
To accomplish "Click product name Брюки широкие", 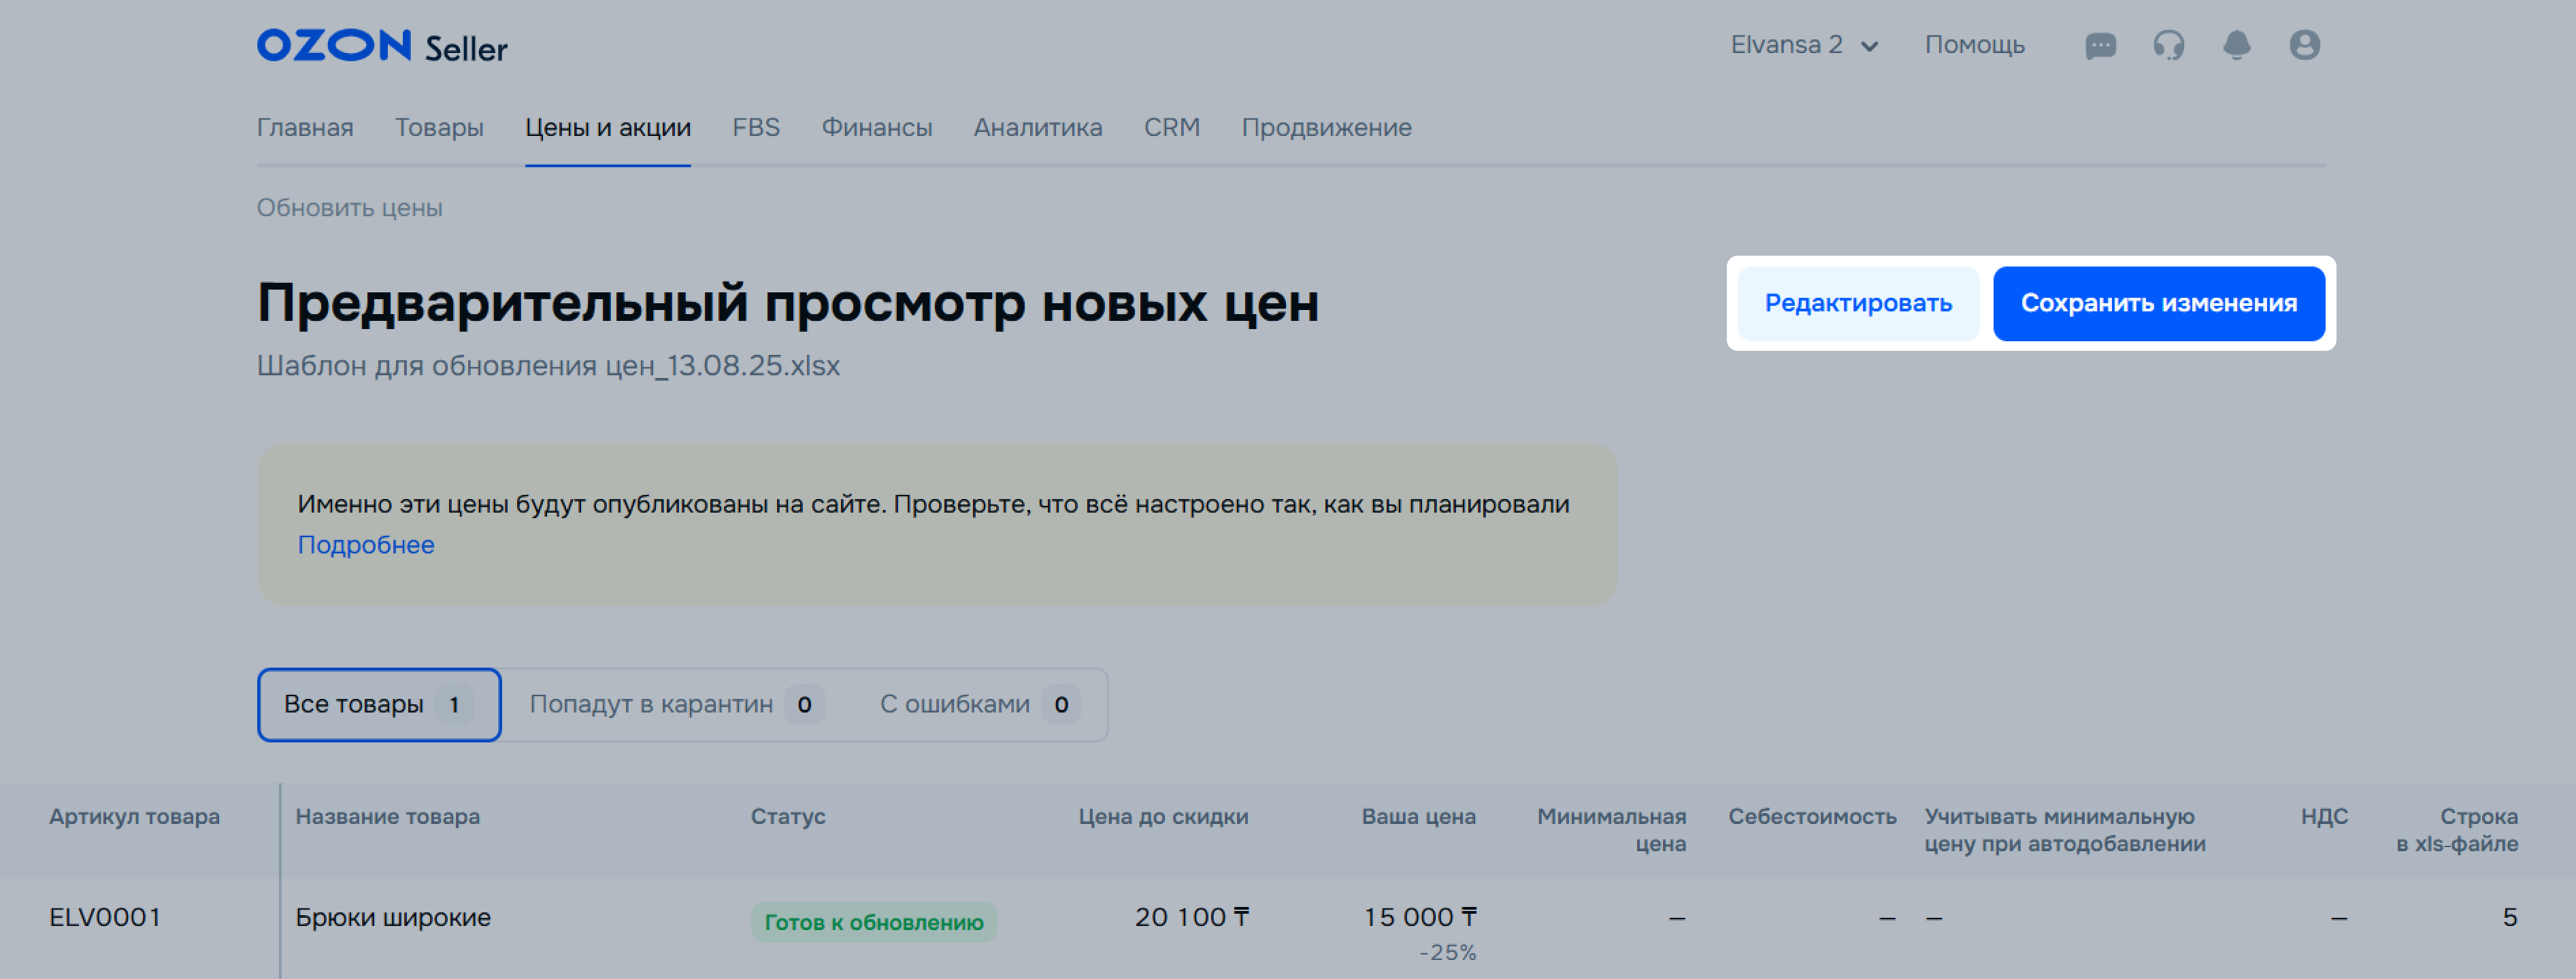I will coord(393,918).
